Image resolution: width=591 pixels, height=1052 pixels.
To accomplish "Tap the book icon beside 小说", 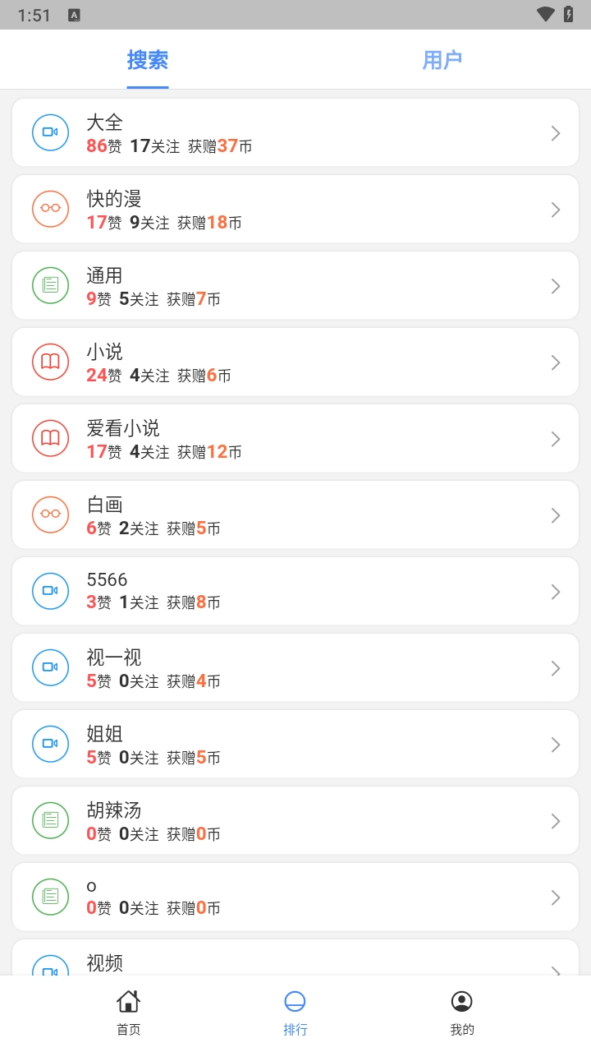I will [50, 362].
